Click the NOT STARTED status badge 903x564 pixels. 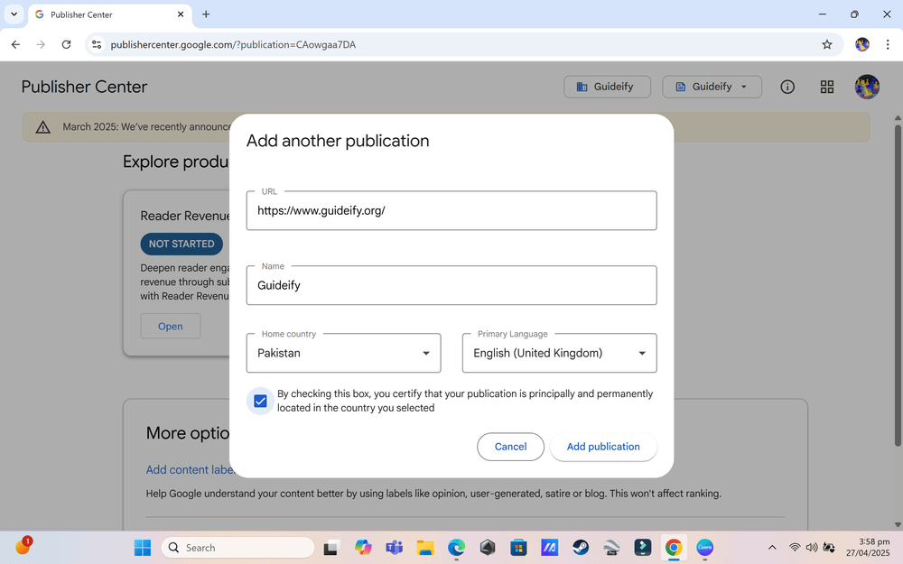[x=182, y=244]
